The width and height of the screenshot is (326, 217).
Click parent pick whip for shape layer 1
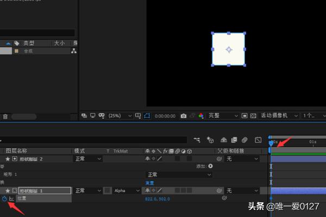(x=219, y=190)
